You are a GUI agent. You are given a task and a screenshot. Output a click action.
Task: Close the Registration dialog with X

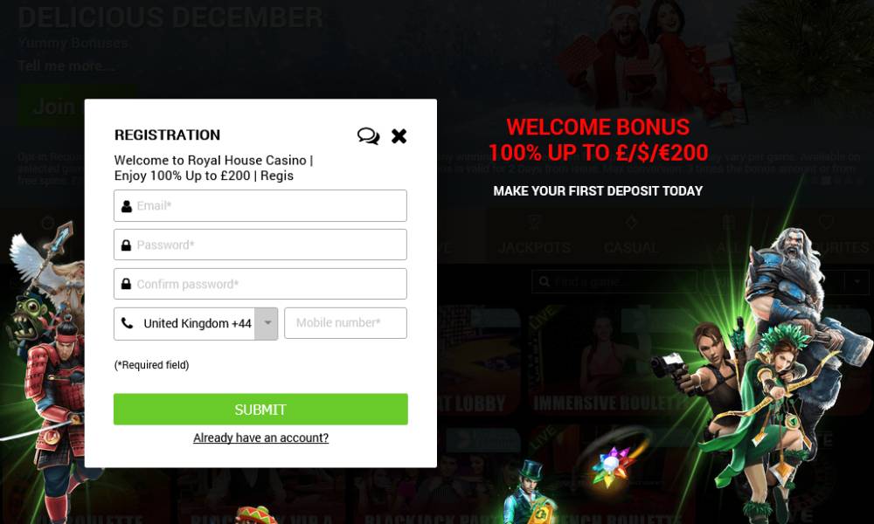[399, 136]
